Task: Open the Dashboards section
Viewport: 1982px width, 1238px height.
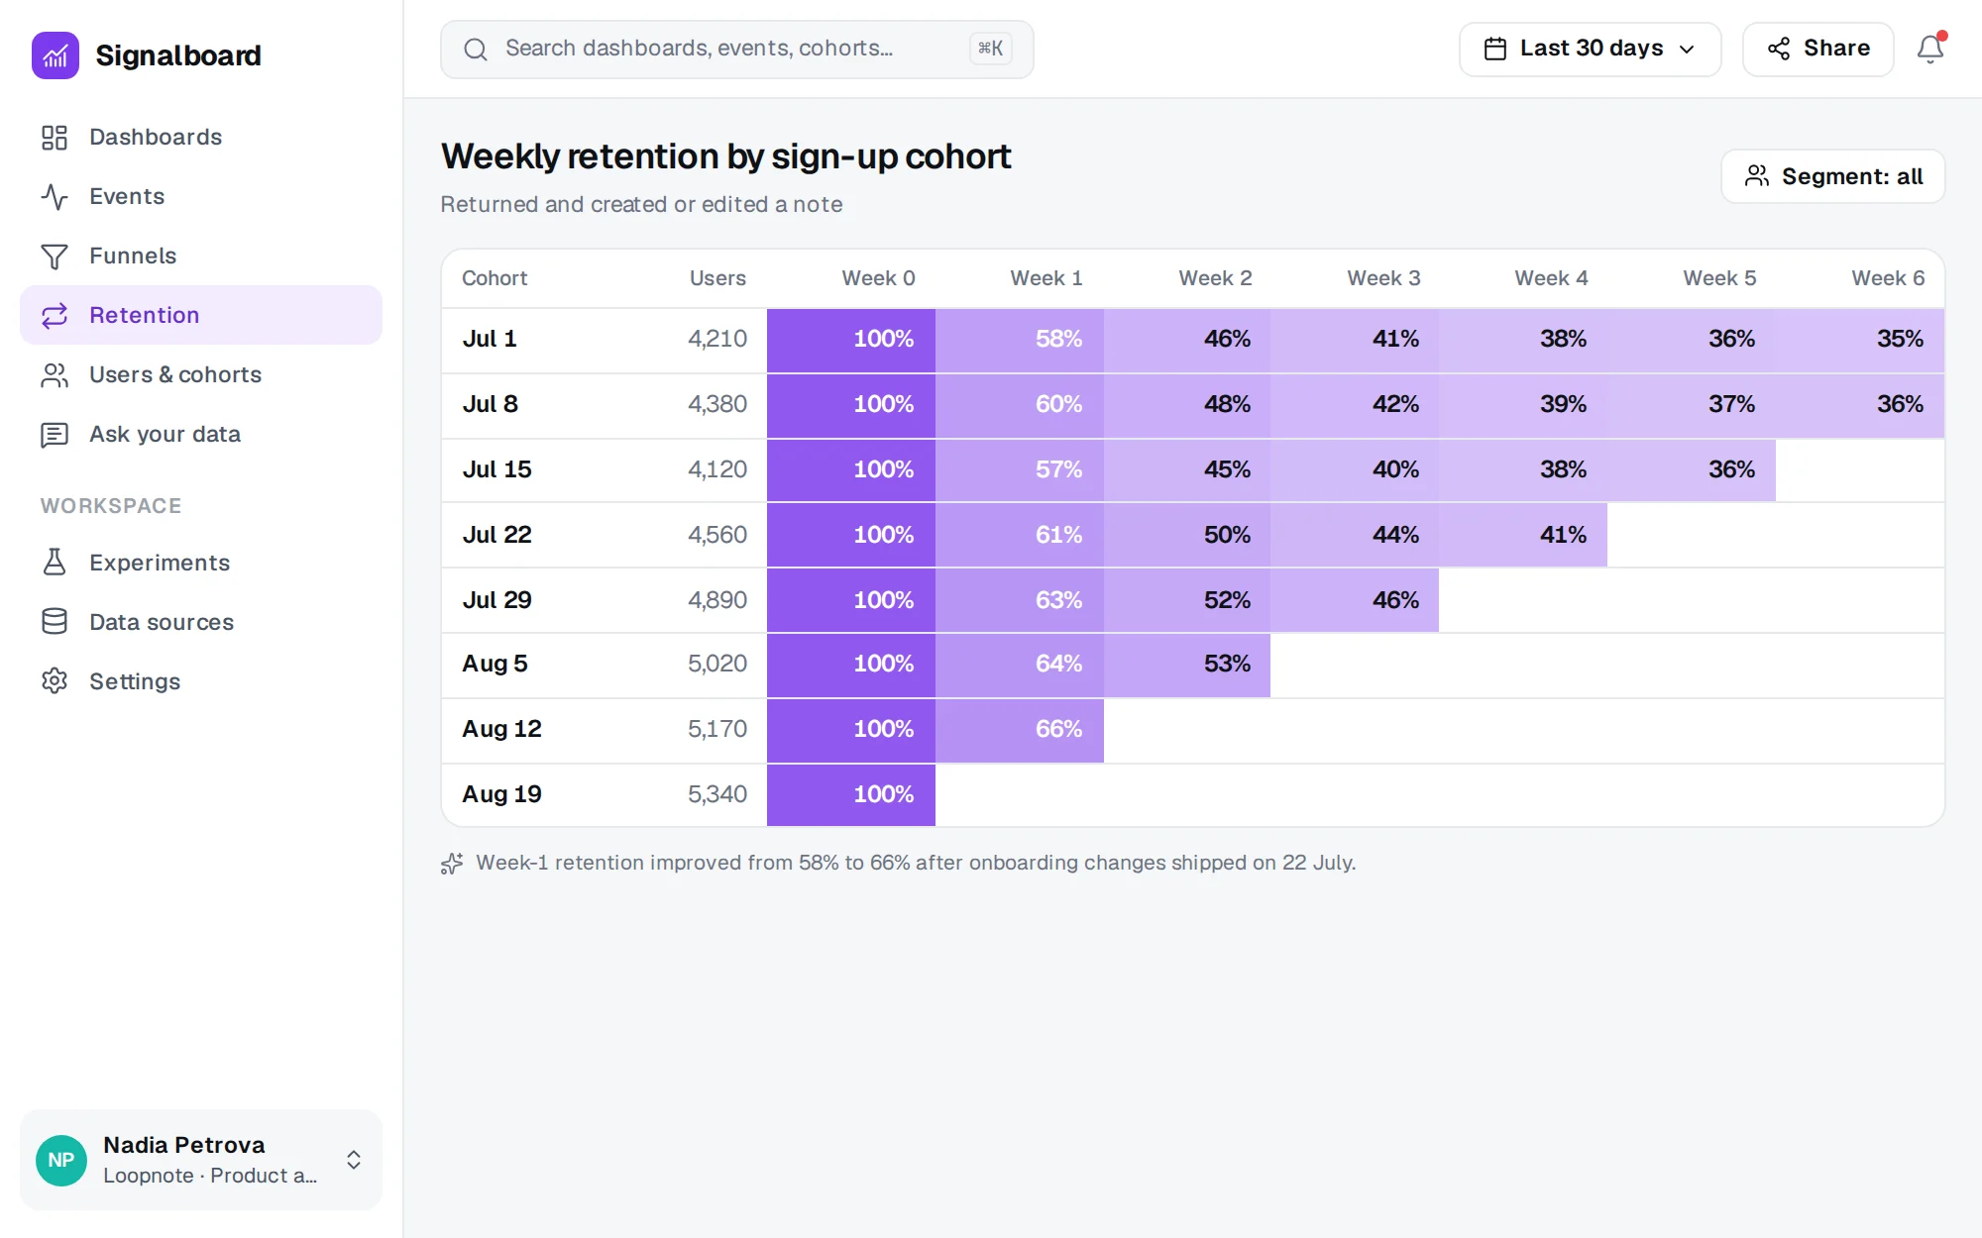Action: (x=201, y=137)
